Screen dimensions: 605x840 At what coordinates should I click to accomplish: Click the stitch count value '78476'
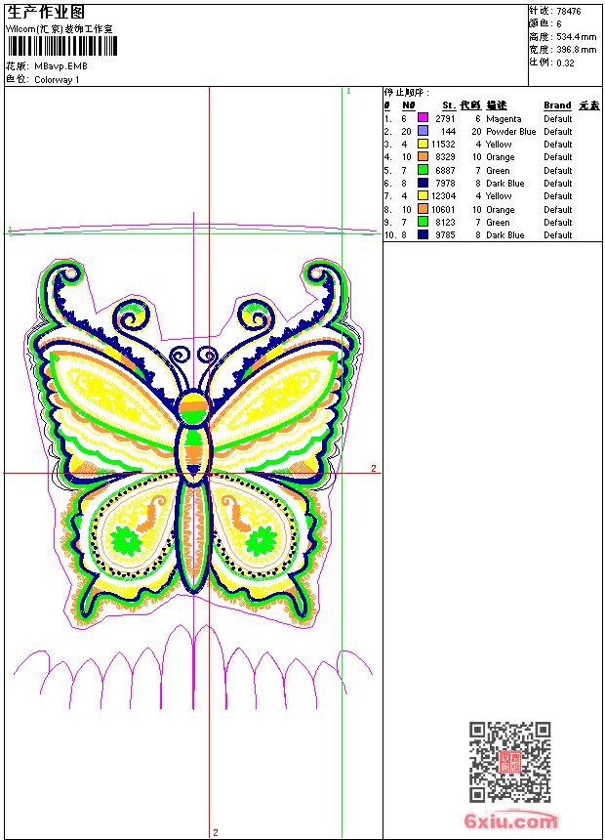coord(569,12)
